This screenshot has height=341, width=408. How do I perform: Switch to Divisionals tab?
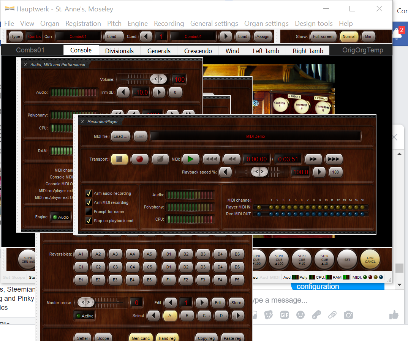point(119,51)
